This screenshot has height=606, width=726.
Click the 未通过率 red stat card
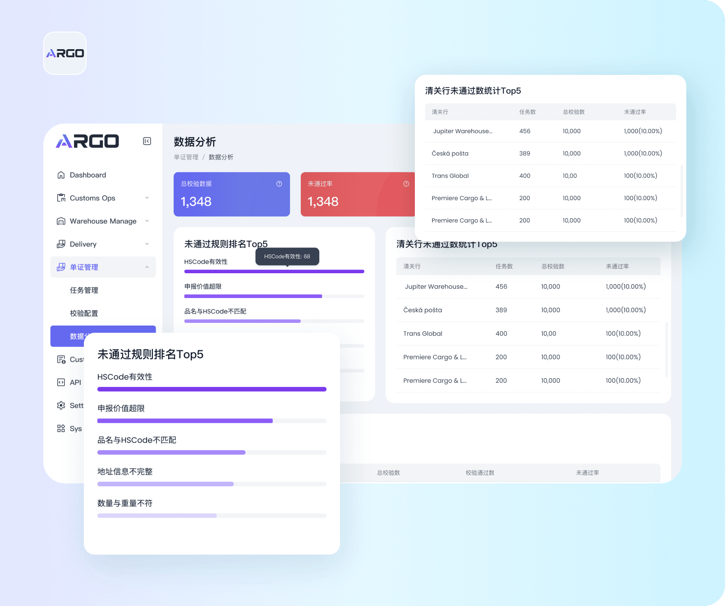[x=358, y=194]
